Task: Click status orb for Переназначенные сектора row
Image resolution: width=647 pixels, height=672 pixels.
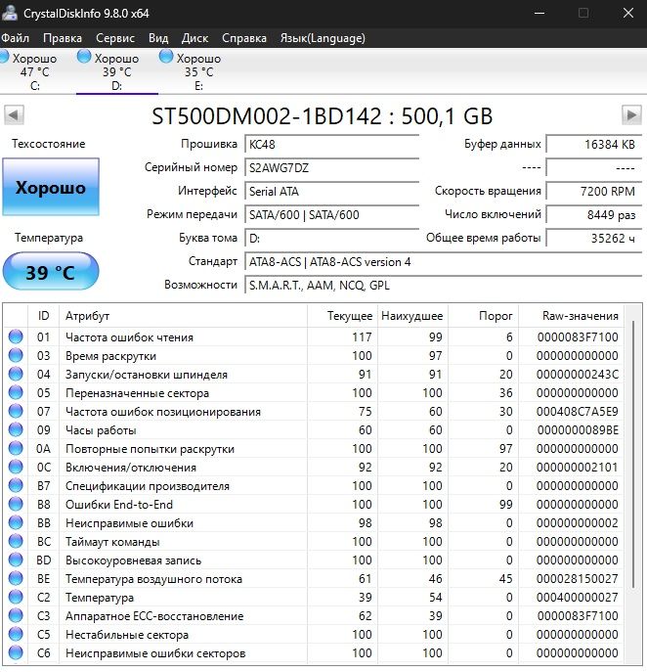Action: click(16, 392)
